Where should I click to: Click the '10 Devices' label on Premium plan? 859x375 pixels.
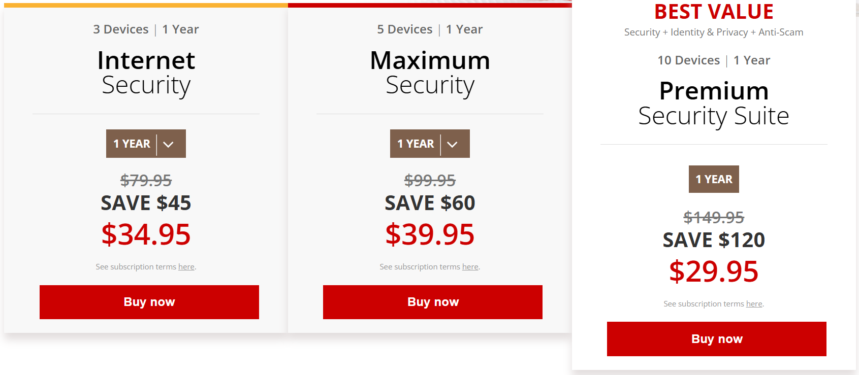click(x=689, y=60)
